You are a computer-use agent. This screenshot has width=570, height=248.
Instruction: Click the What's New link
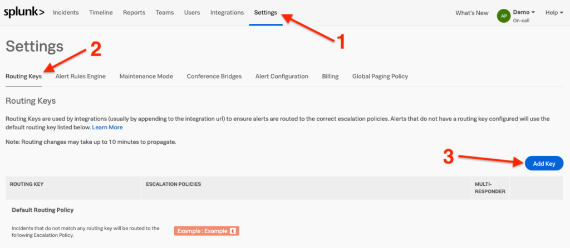[x=471, y=13]
